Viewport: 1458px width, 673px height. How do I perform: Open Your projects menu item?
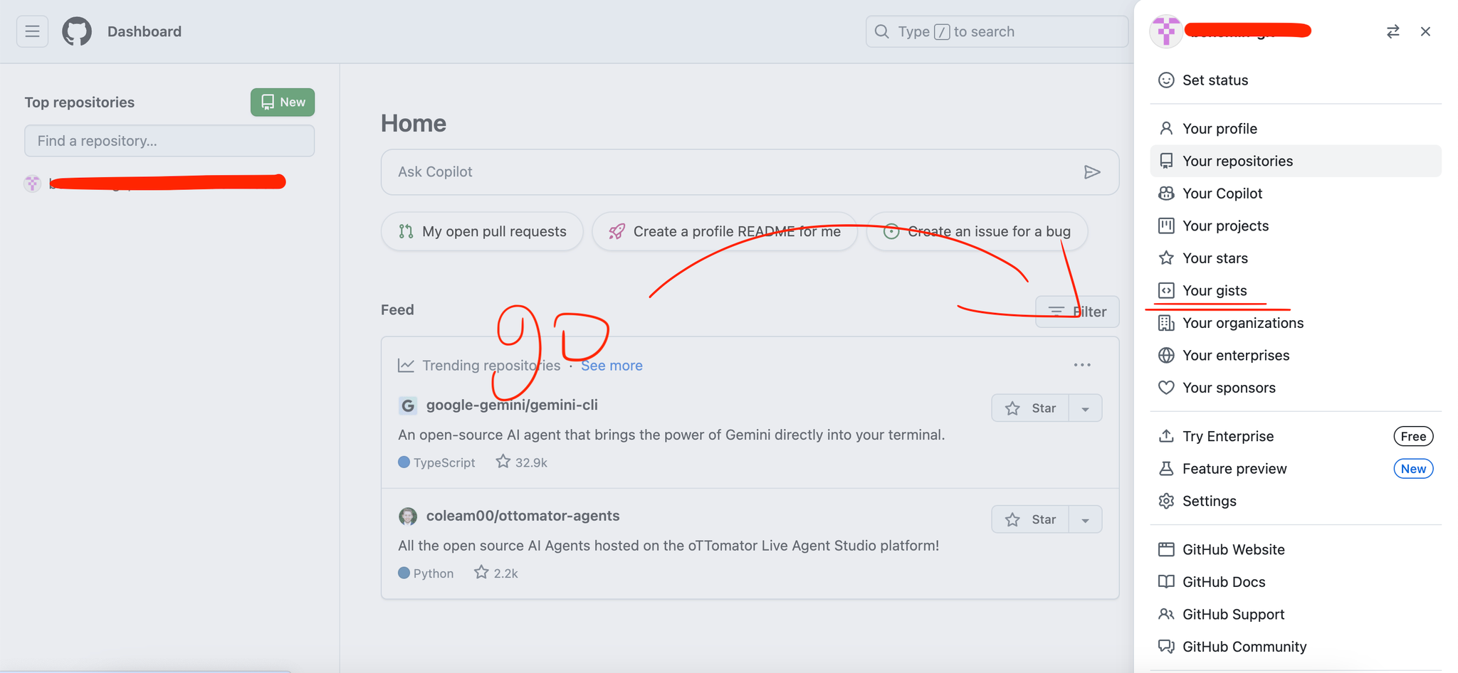pyautogui.click(x=1296, y=226)
